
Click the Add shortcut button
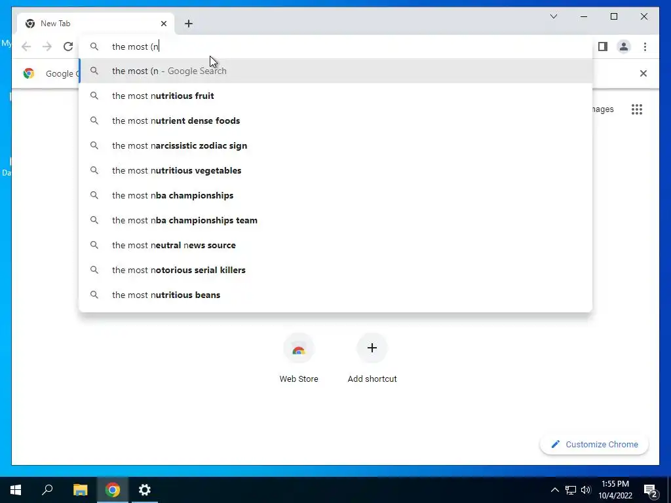point(372,358)
